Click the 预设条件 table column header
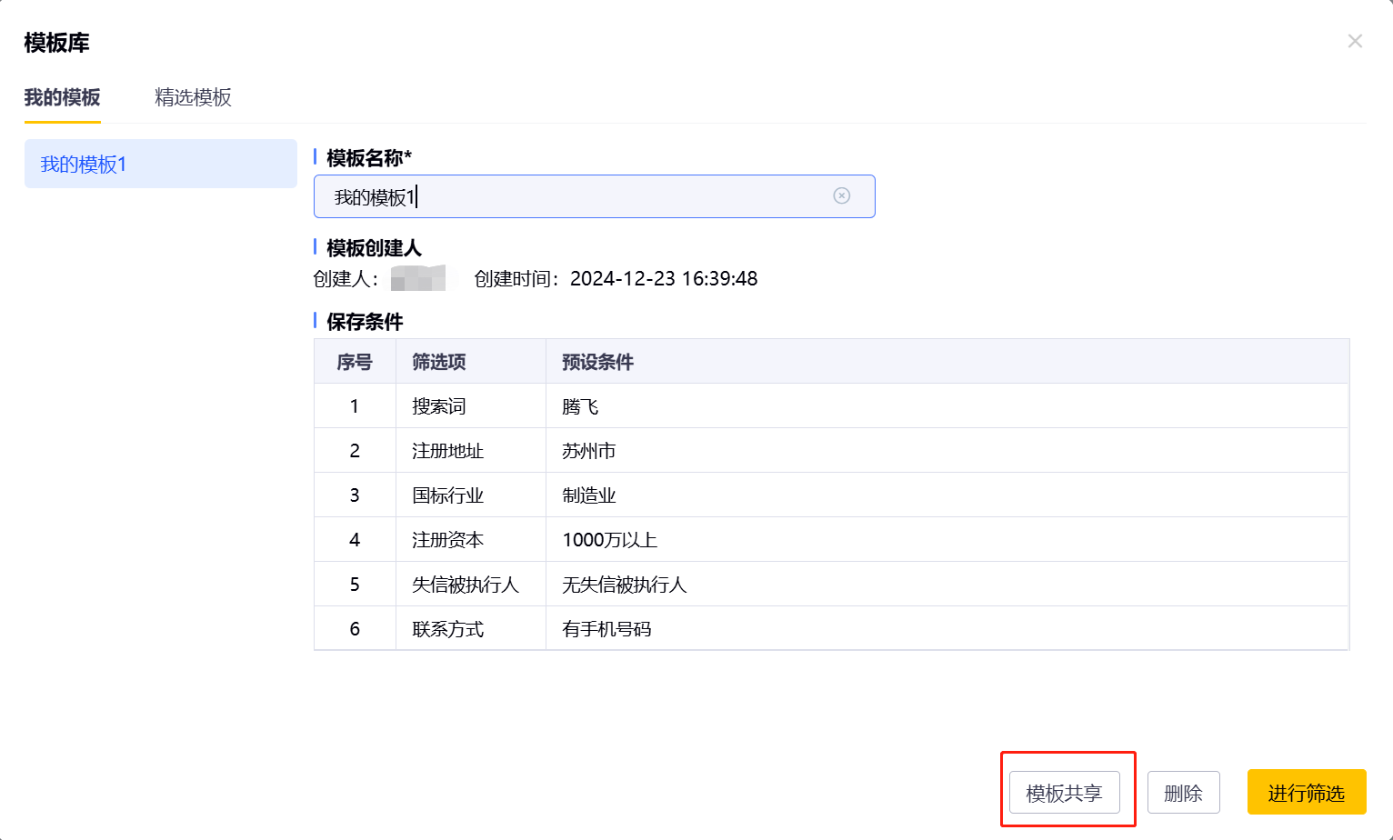1393x840 pixels. 596,361
